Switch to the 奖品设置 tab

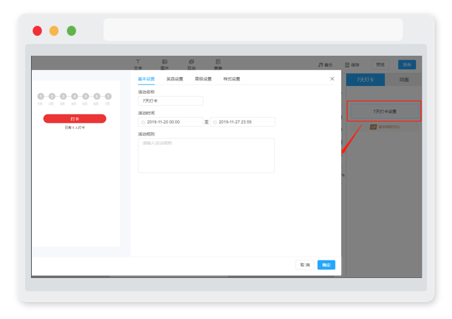[x=174, y=79]
